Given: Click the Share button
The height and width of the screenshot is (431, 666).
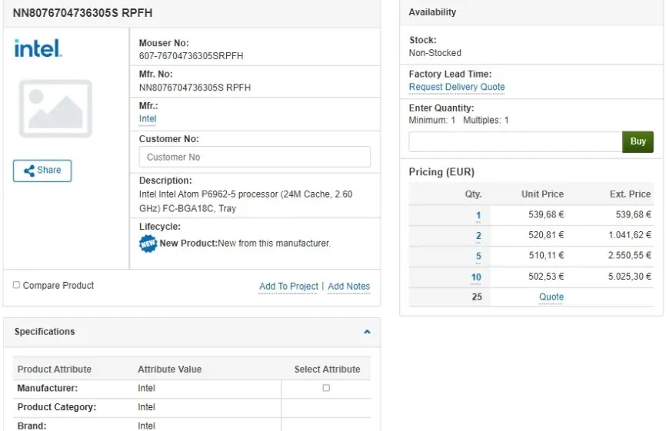Looking at the screenshot, I should [x=42, y=171].
